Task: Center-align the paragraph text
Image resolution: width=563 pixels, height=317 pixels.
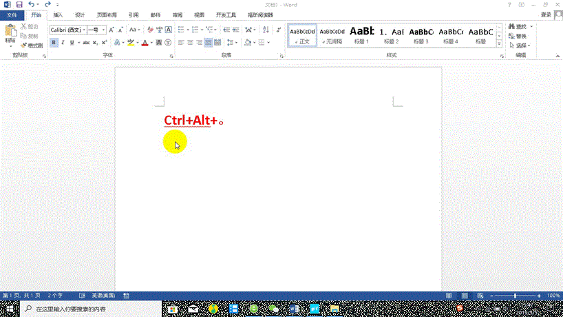Action: (x=190, y=43)
